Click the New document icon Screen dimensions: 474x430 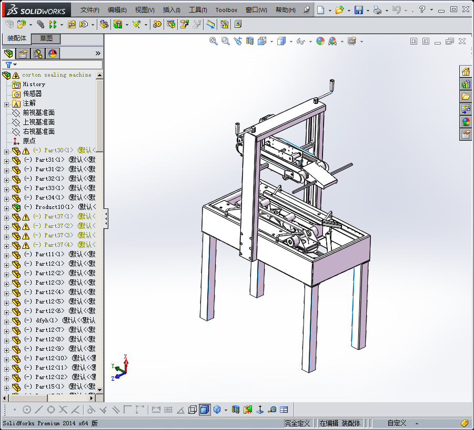[320, 10]
